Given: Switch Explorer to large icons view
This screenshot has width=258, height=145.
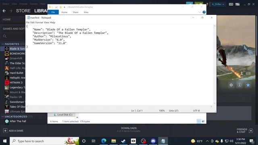Looking at the screenshot, I should 203,121.
